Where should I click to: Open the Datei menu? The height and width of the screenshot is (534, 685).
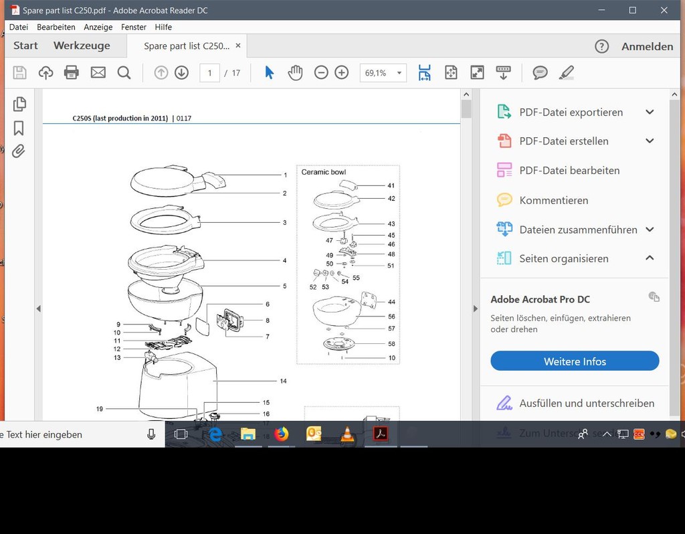pos(18,27)
